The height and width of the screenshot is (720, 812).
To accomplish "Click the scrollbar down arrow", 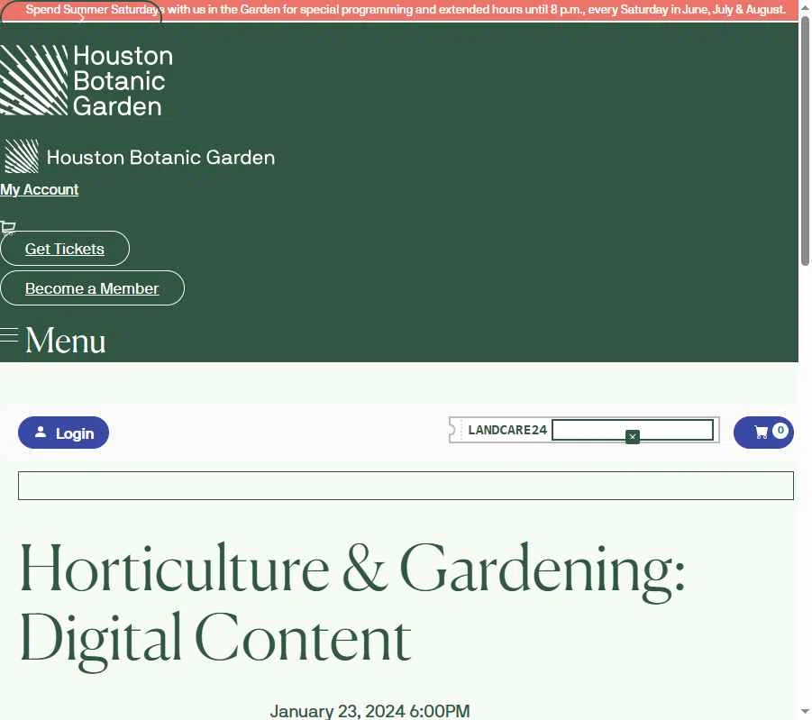I will (x=805, y=712).
